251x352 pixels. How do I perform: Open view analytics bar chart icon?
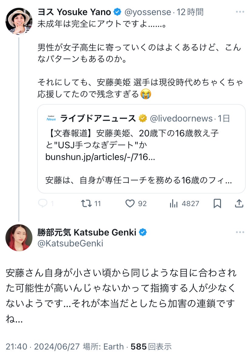pyautogui.click(x=174, y=204)
